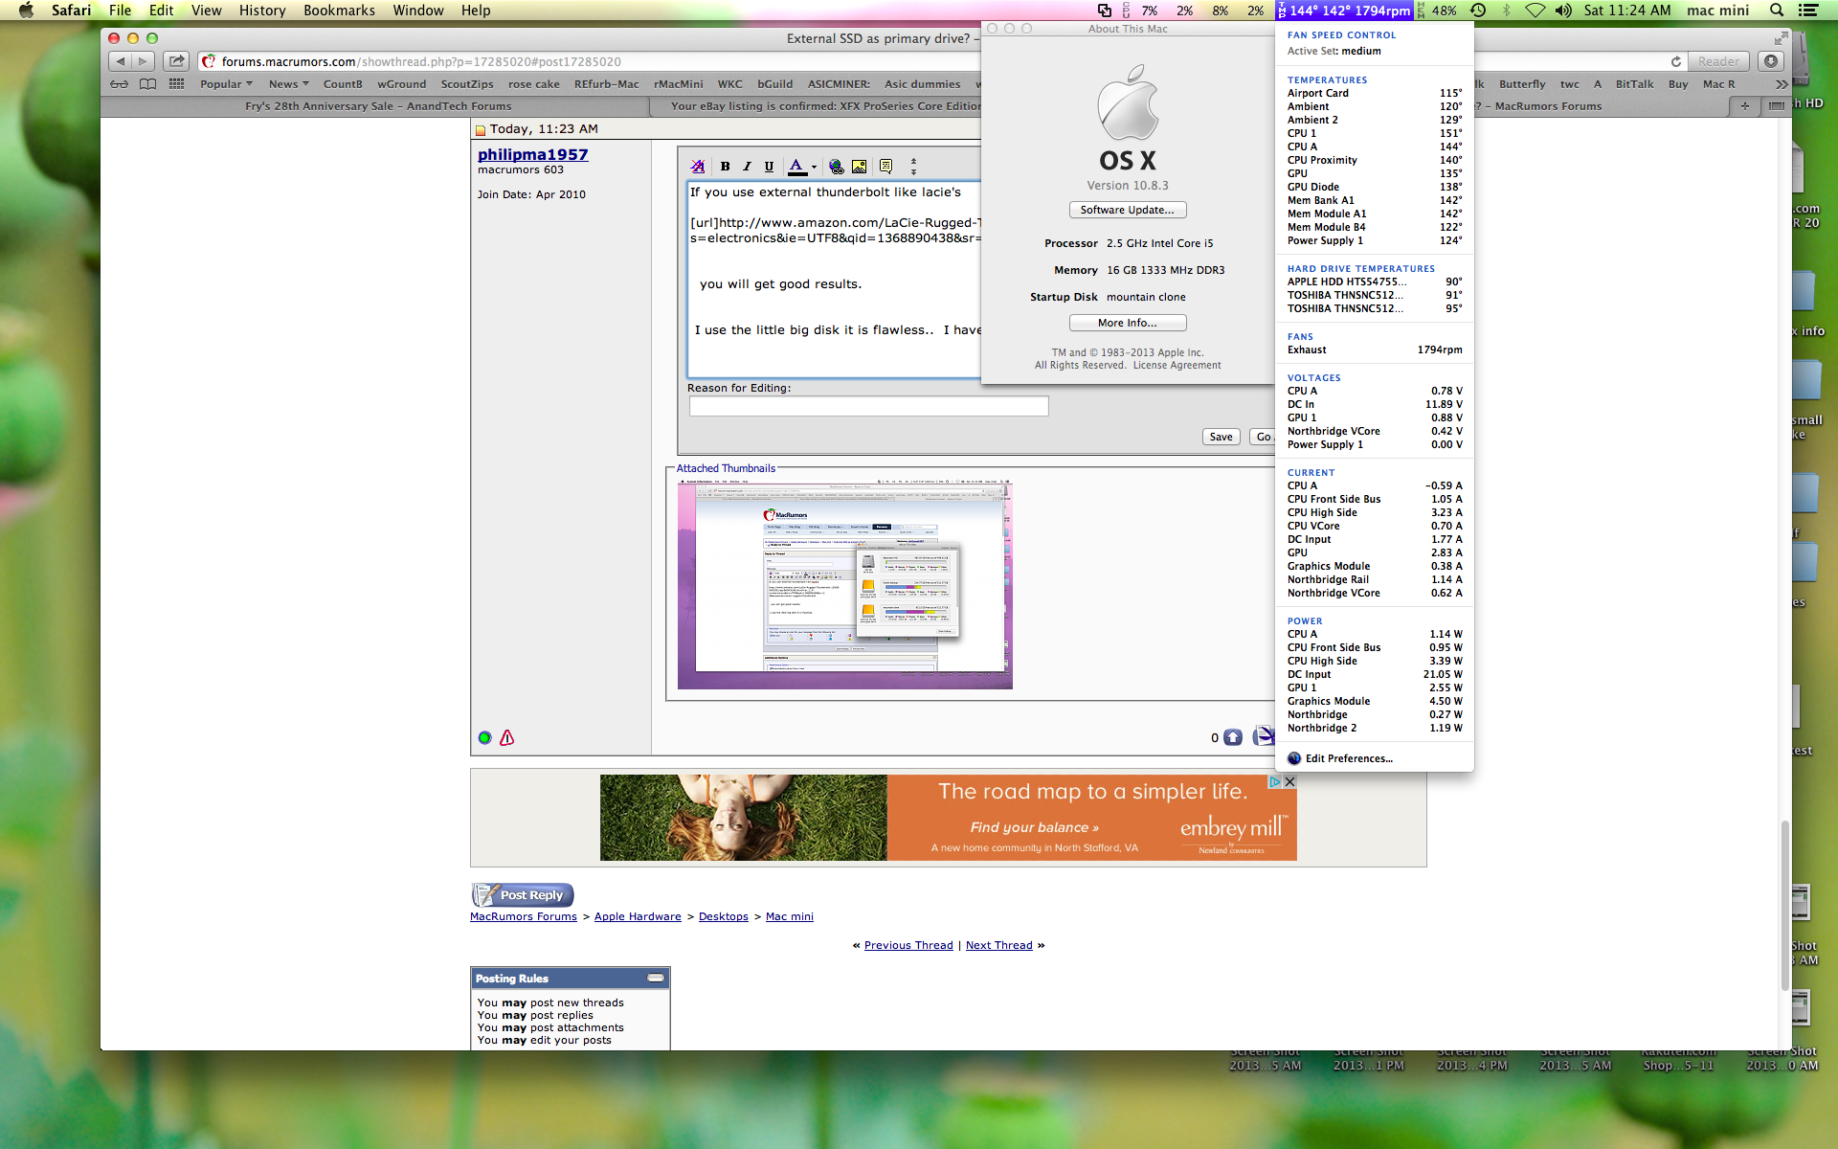Image resolution: width=1838 pixels, height=1149 pixels.
Task: Toggle italic formatting in the post editor
Action: coord(747,167)
